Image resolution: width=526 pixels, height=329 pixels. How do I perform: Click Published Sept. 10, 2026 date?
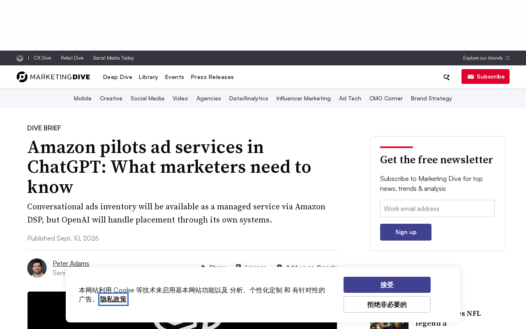click(x=63, y=238)
